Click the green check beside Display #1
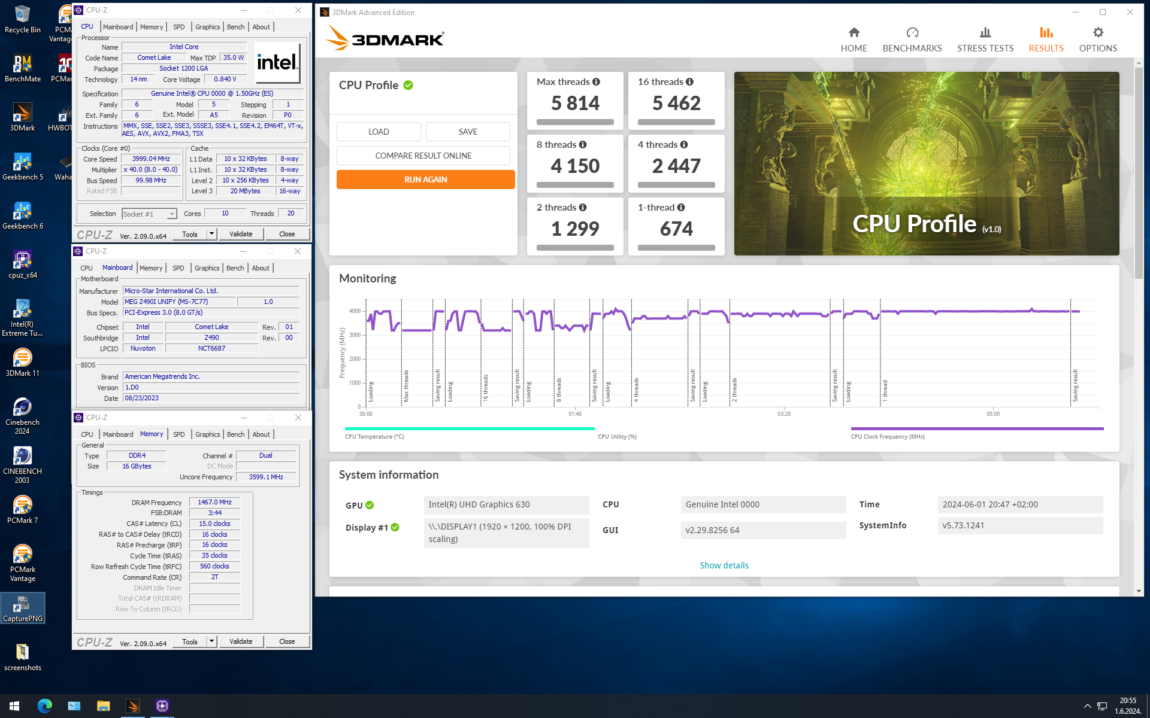 (x=395, y=527)
